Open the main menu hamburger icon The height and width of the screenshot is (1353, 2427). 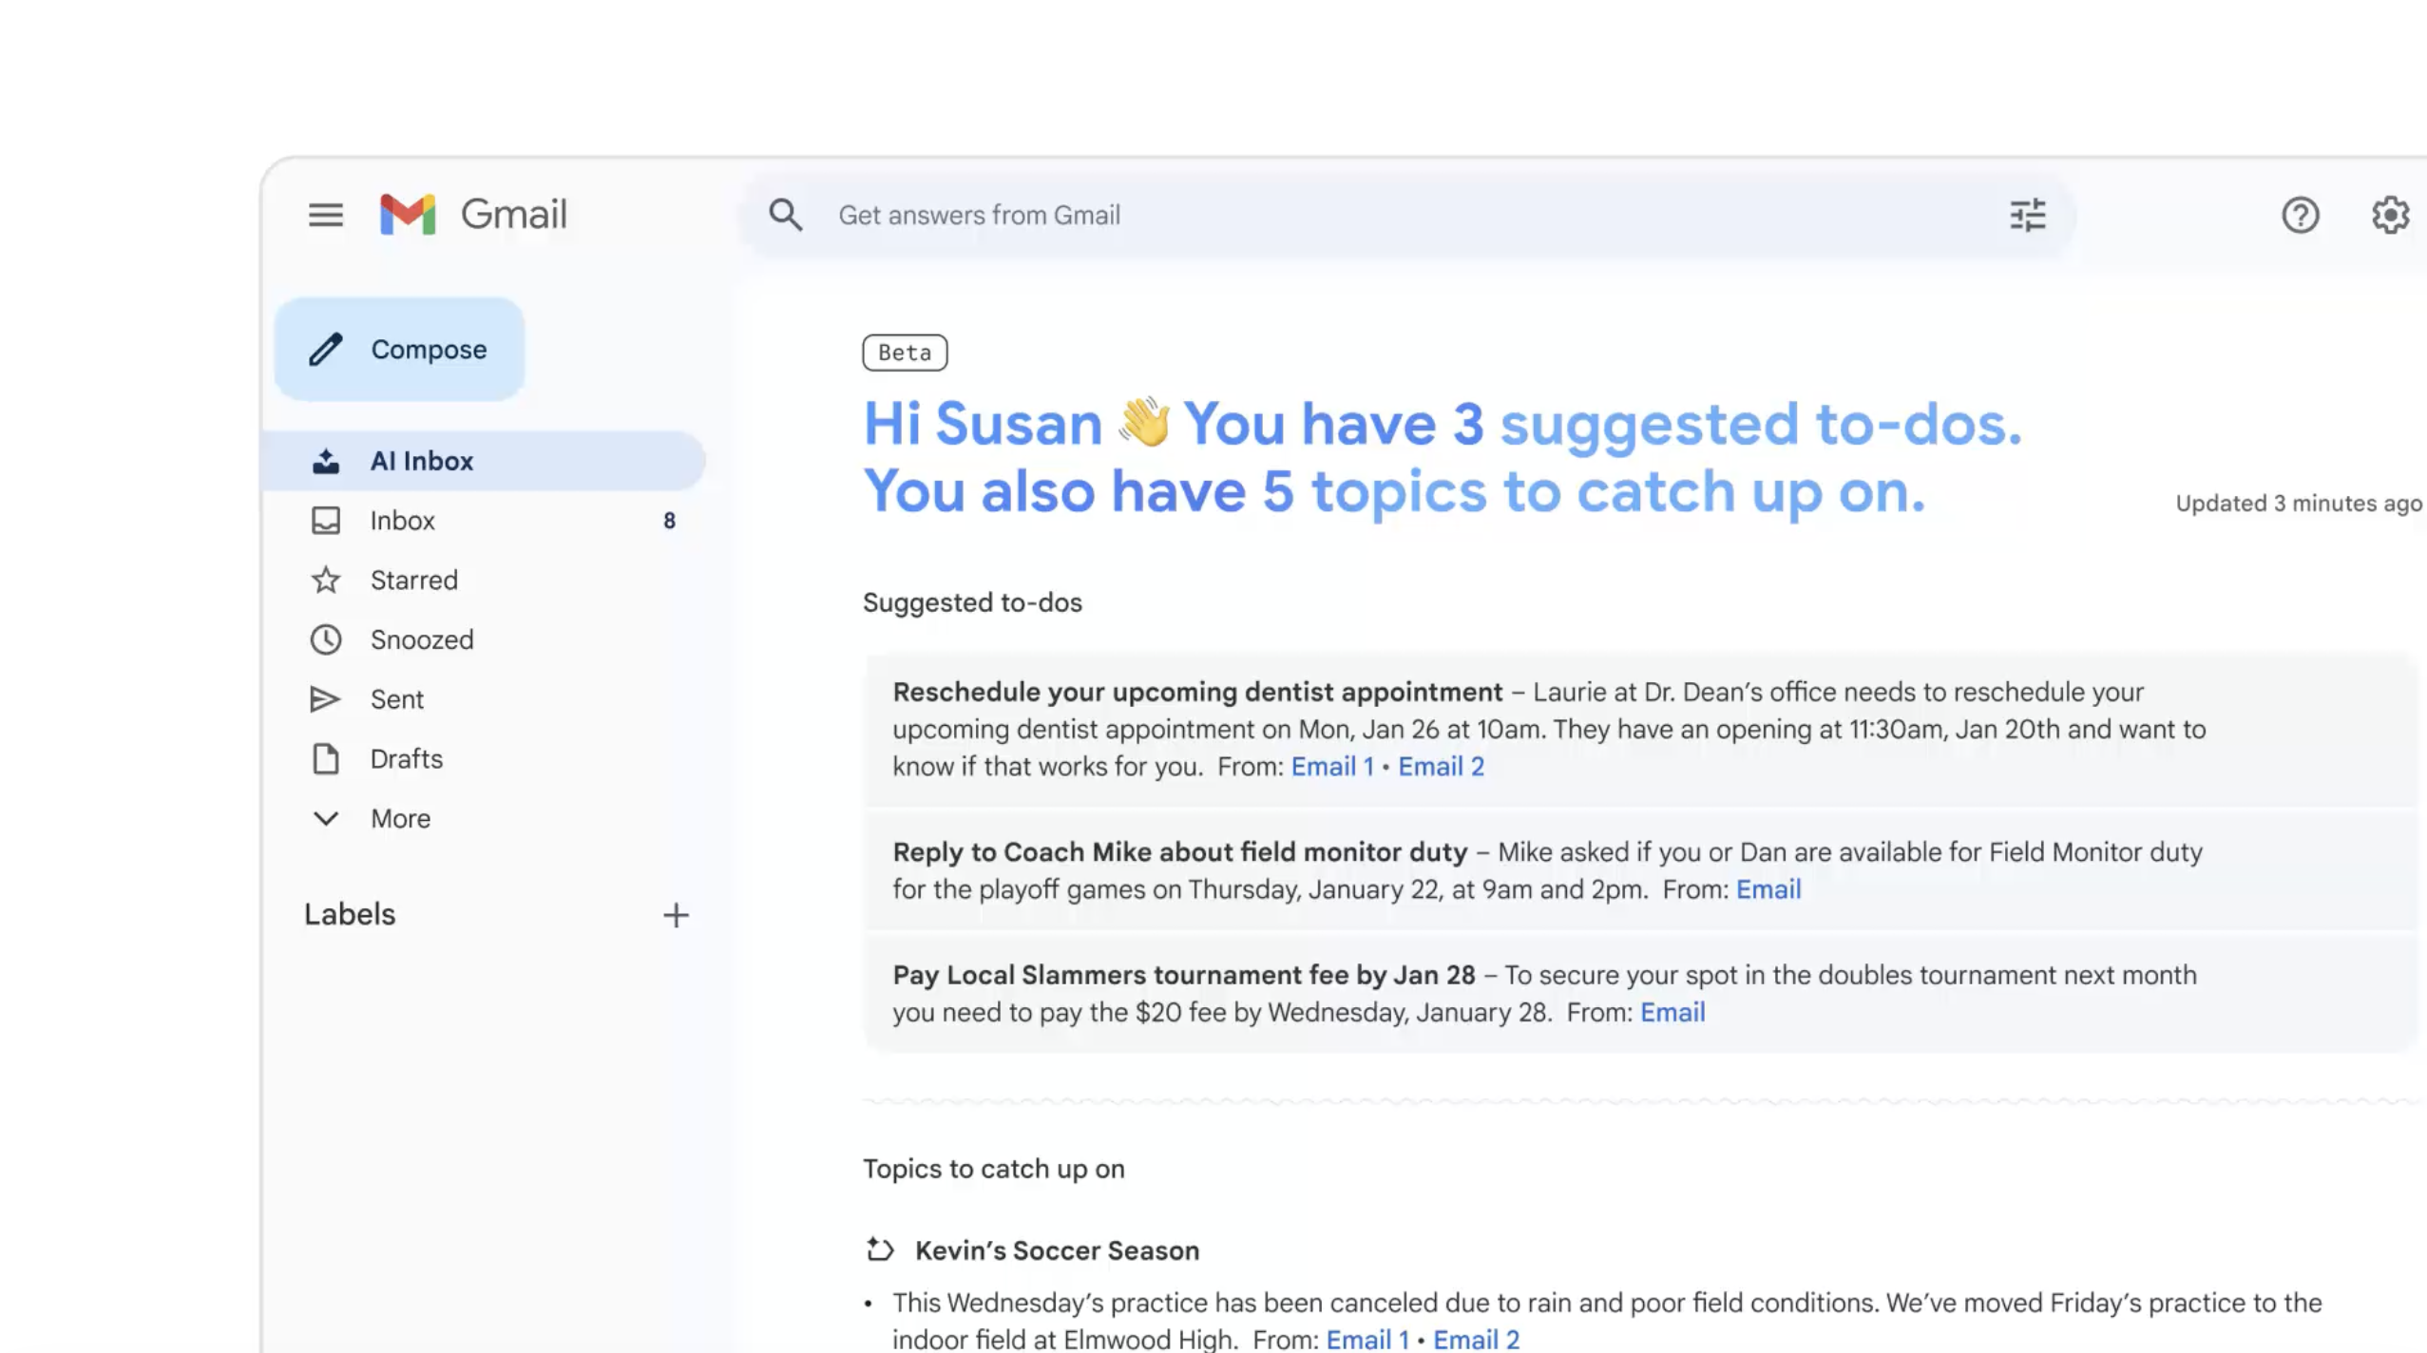point(325,215)
